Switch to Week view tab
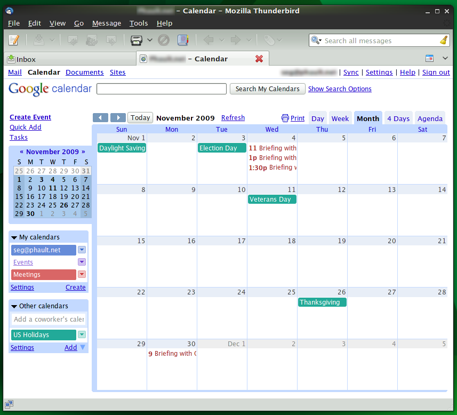 340,118
